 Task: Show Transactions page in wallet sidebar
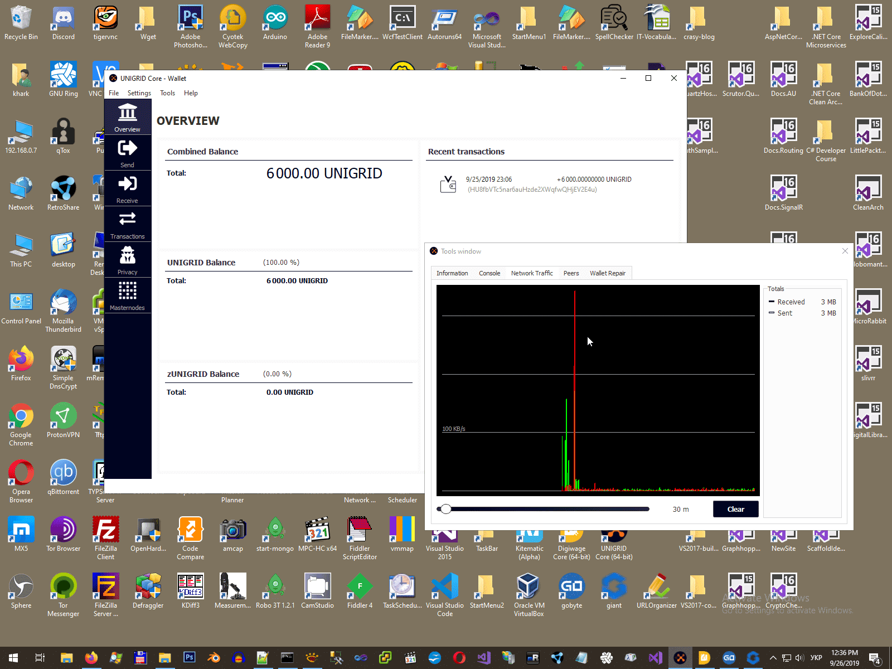(x=127, y=224)
